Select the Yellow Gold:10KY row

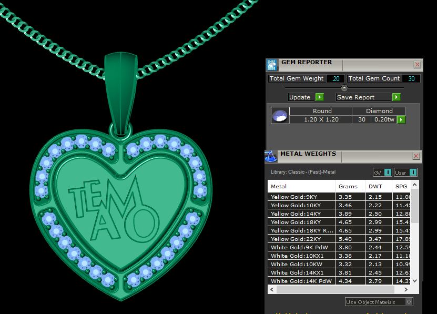(339, 205)
